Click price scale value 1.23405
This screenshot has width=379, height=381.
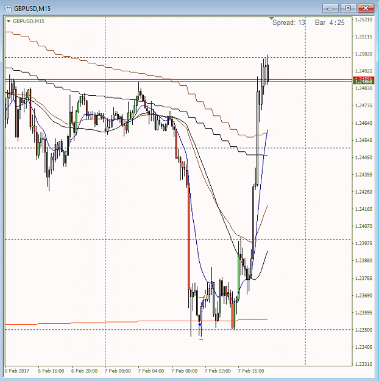[x=364, y=347]
